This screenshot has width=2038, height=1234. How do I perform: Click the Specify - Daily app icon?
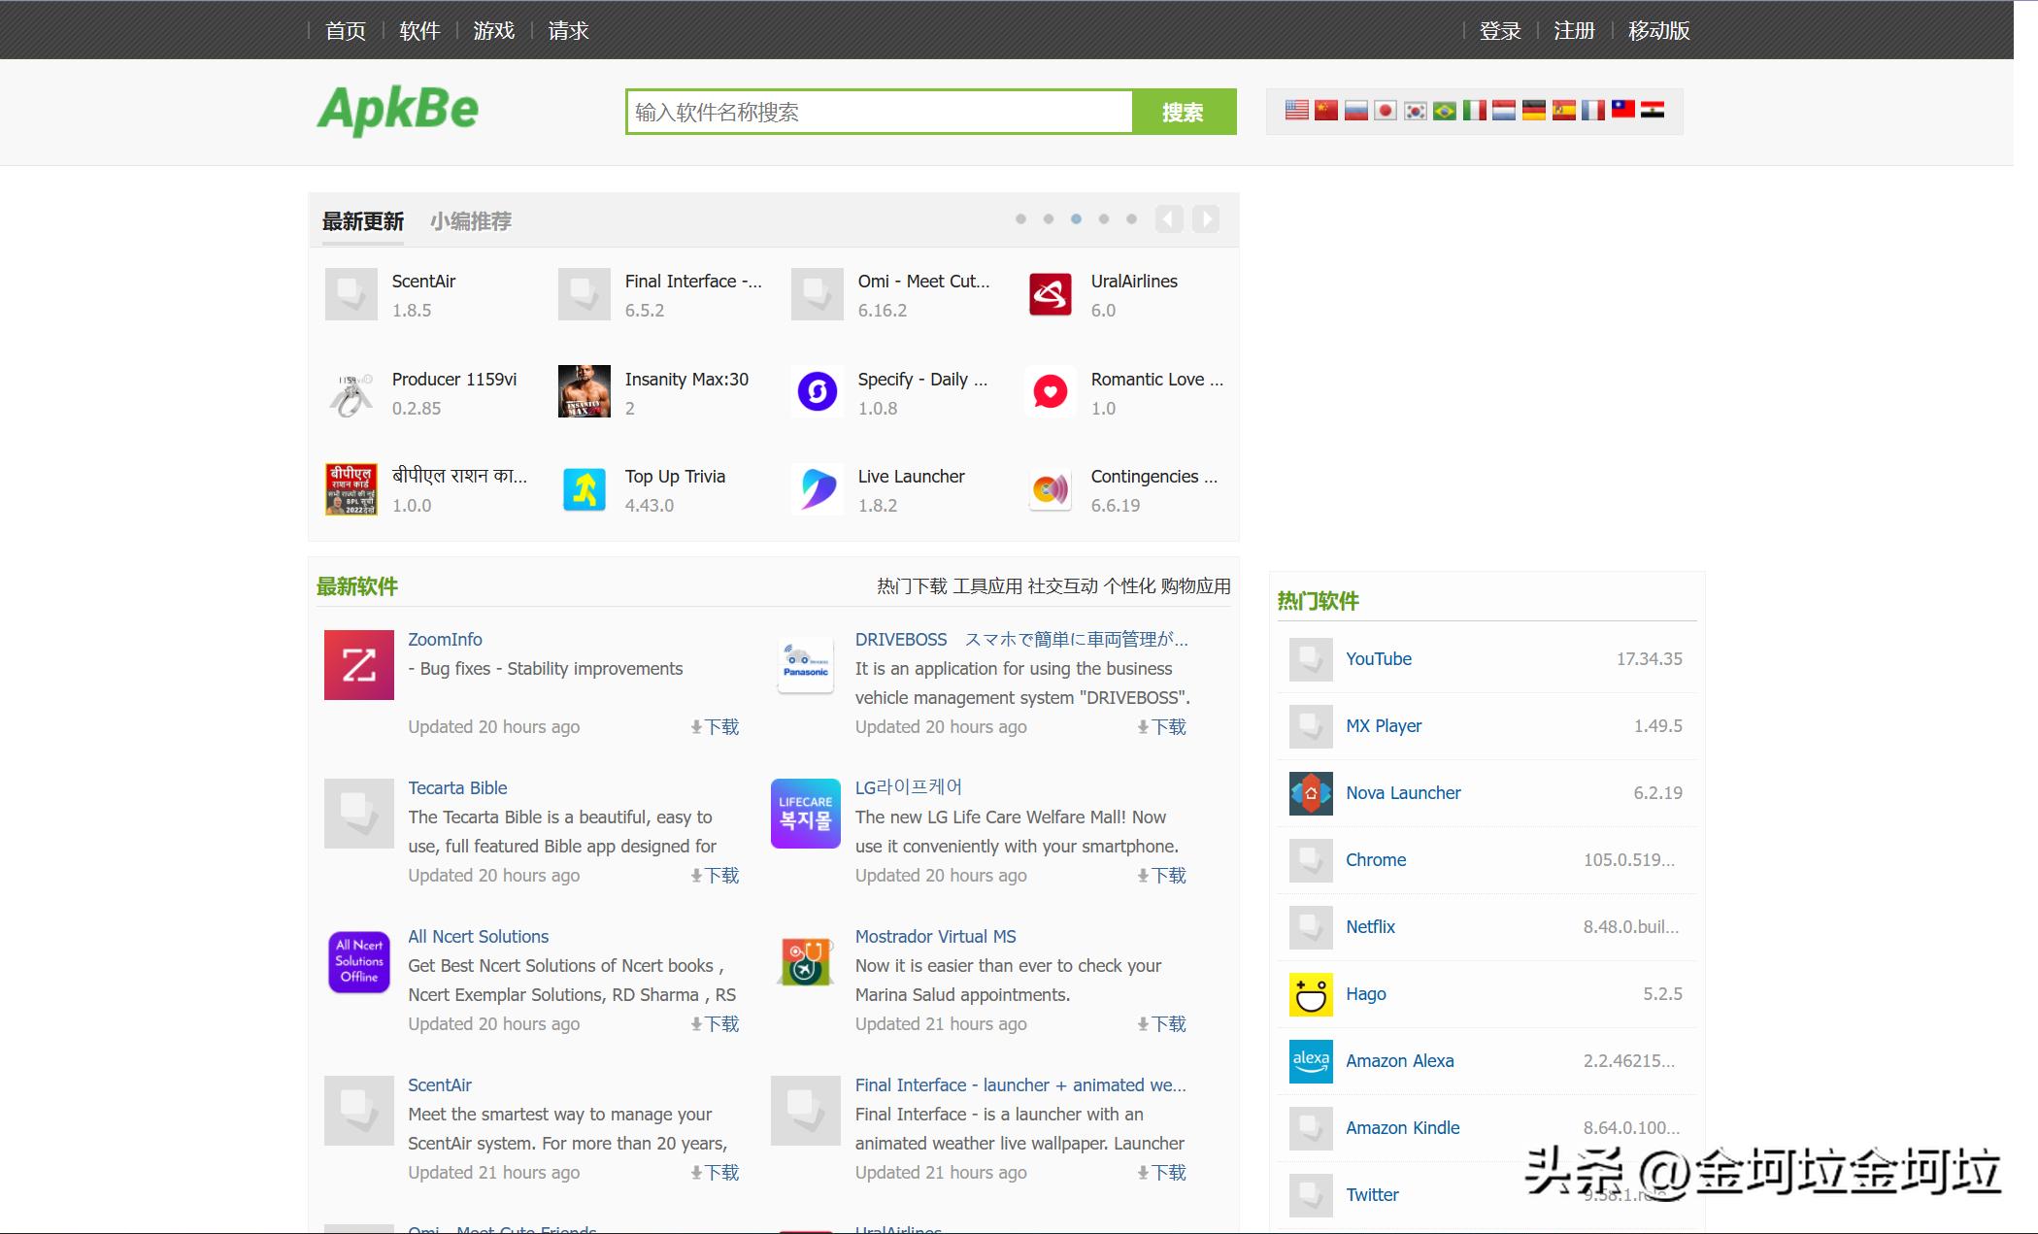pyautogui.click(x=817, y=392)
